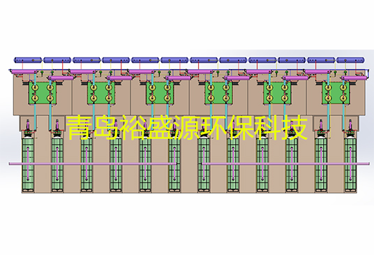This screenshot has height=255, width=374.
Task: Click the yellow 青岛裕盛源环保科技 watermark text
Action: pyautogui.click(x=186, y=128)
